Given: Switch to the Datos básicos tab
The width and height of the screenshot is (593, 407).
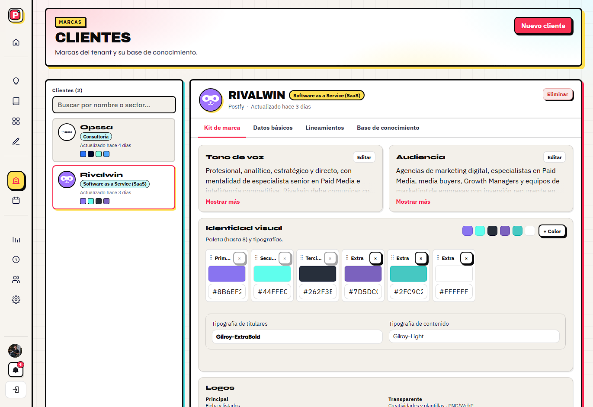Looking at the screenshot, I should pyautogui.click(x=273, y=128).
